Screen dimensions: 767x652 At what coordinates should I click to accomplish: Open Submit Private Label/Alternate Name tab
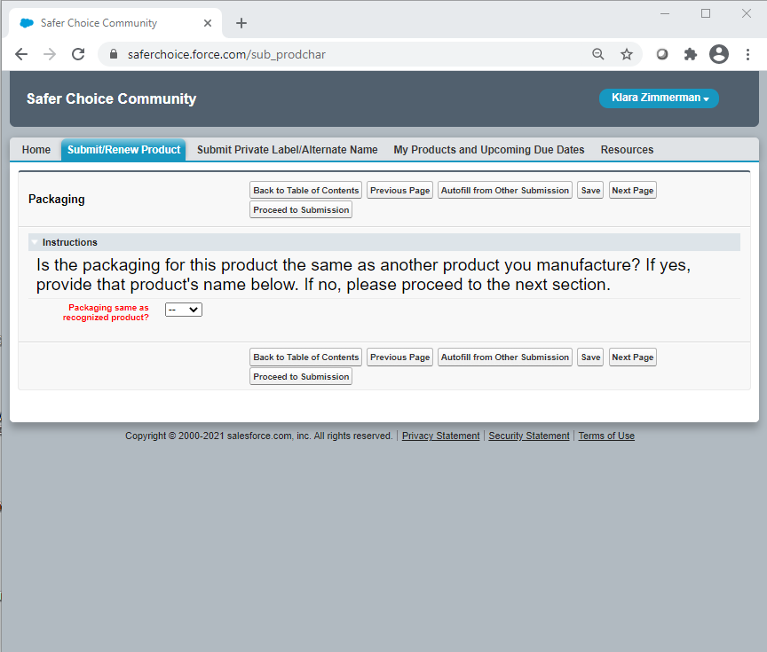tap(287, 150)
